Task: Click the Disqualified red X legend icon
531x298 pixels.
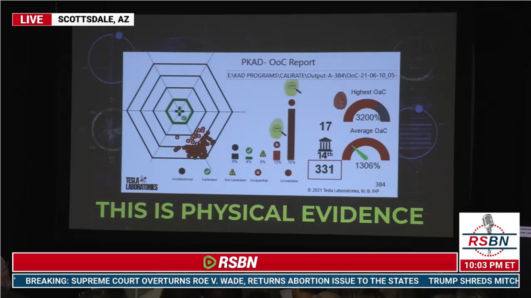Action: click(258, 172)
